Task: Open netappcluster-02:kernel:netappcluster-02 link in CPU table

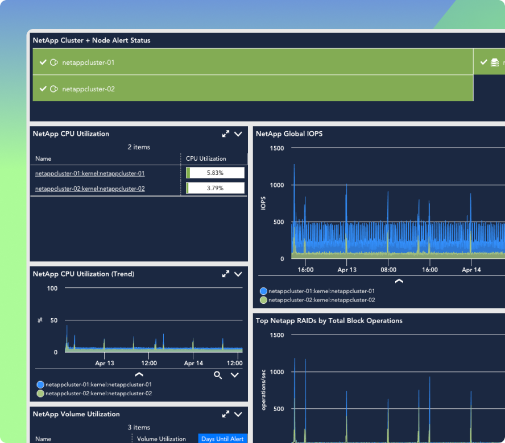Action: click(90, 189)
